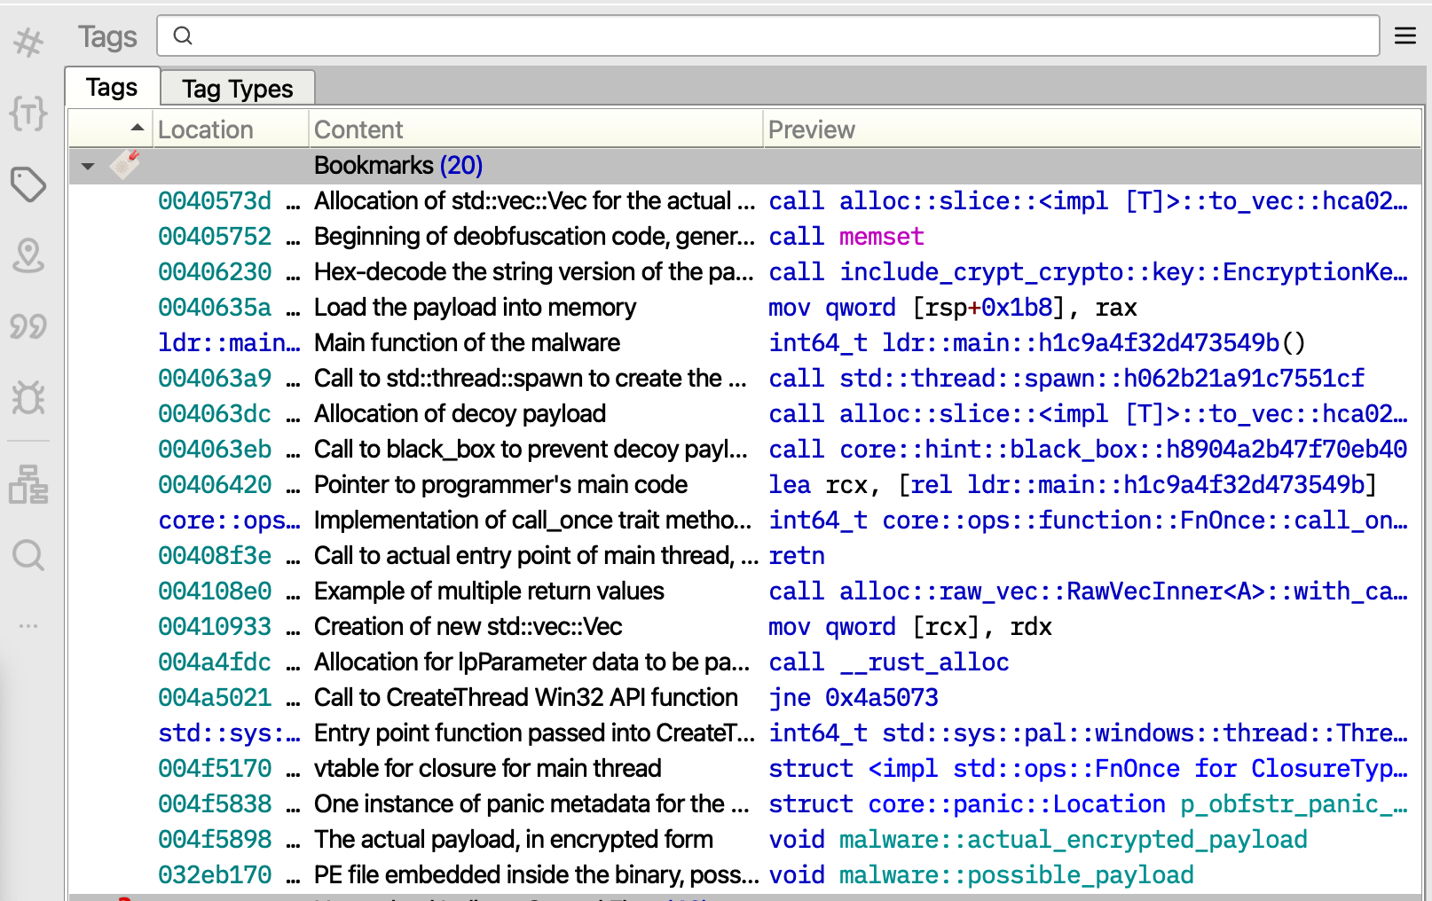1432x901 pixels.
Task: Go to address 004063dc
Action: 215,414
